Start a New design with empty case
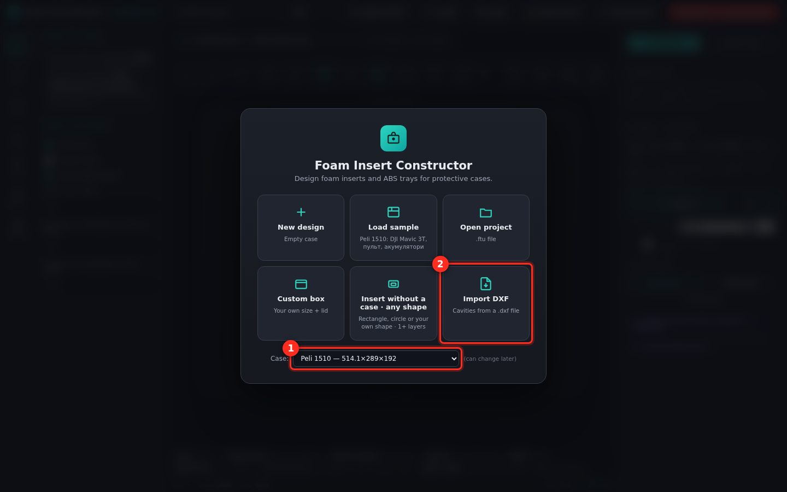This screenshot has height=492, width=787. click(301, 227)
